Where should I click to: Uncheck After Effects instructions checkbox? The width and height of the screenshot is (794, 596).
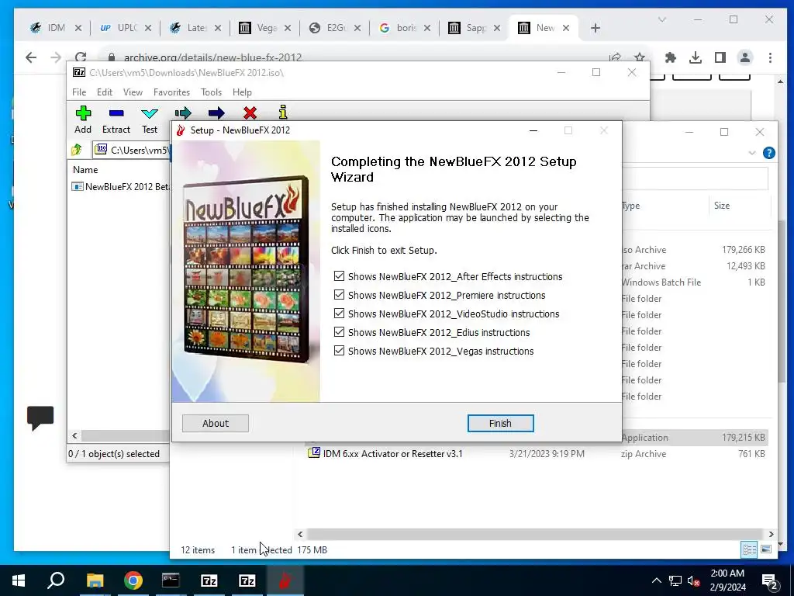pyautogui.click(x=339, y=276)
